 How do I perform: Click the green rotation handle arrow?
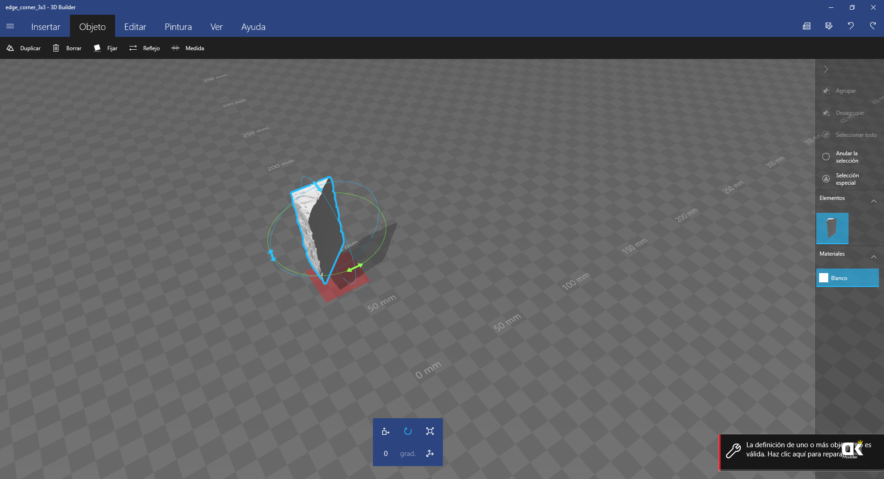coord(355,268)
